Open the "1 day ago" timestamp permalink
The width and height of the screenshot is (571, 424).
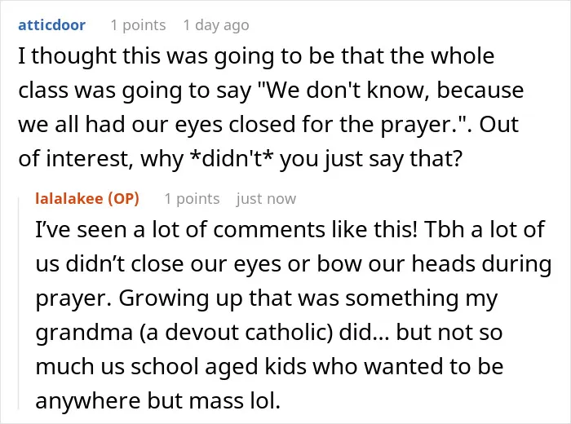[x=216, y=25]
